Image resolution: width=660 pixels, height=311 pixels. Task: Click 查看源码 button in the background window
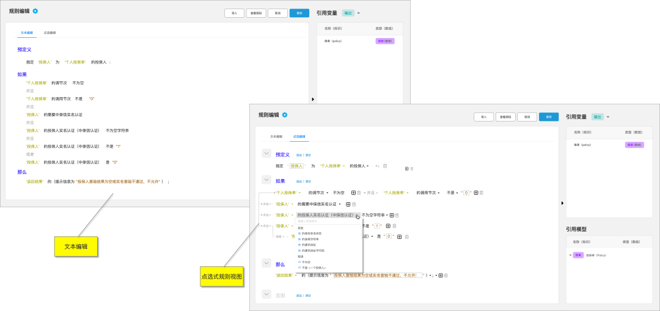(255, 13)
